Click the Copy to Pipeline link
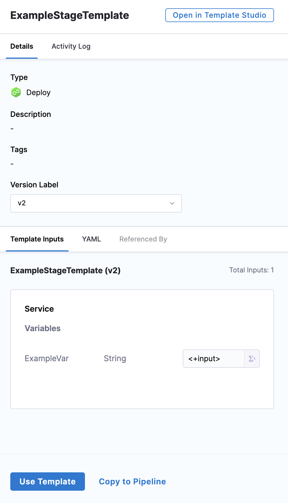The height and width of the screenshot is (503, 288). [x=132, y=482]
